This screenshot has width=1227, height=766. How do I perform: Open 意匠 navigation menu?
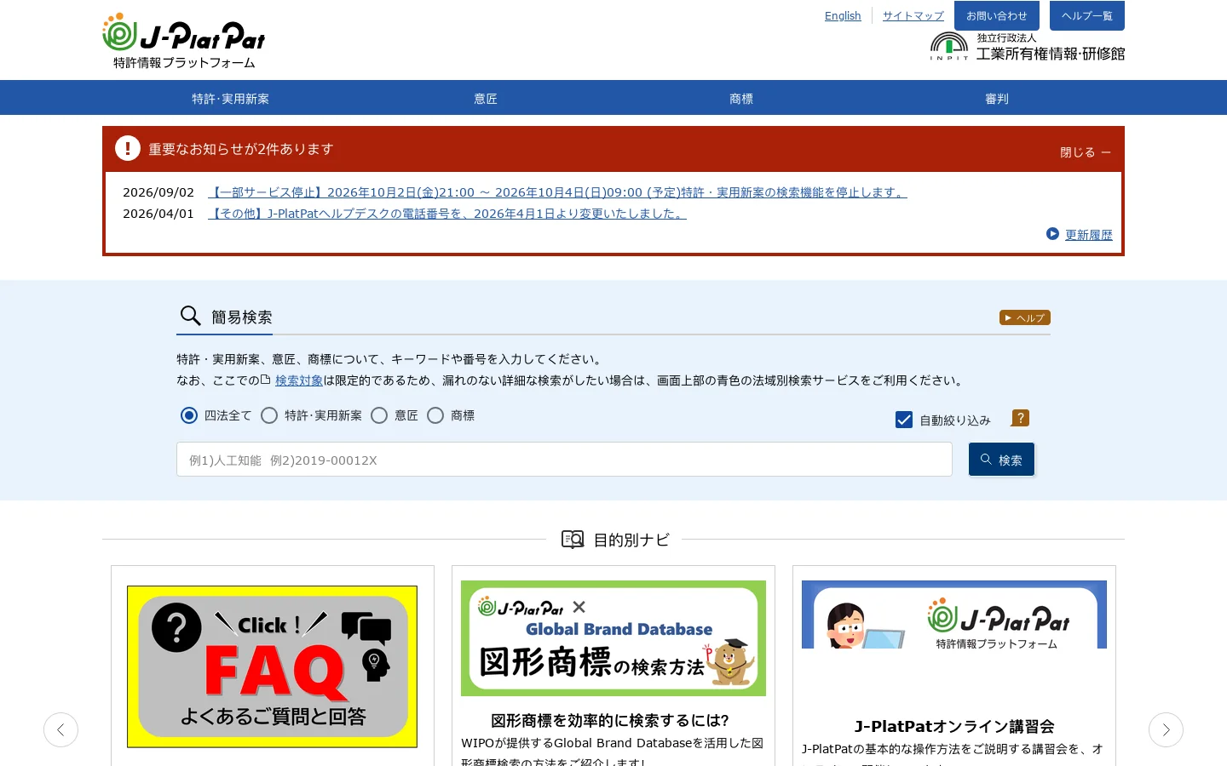click(x=486, y=98)
